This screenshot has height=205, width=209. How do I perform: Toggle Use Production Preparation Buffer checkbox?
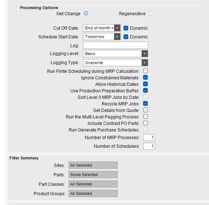pyautogui.click(x=145, y=91)
